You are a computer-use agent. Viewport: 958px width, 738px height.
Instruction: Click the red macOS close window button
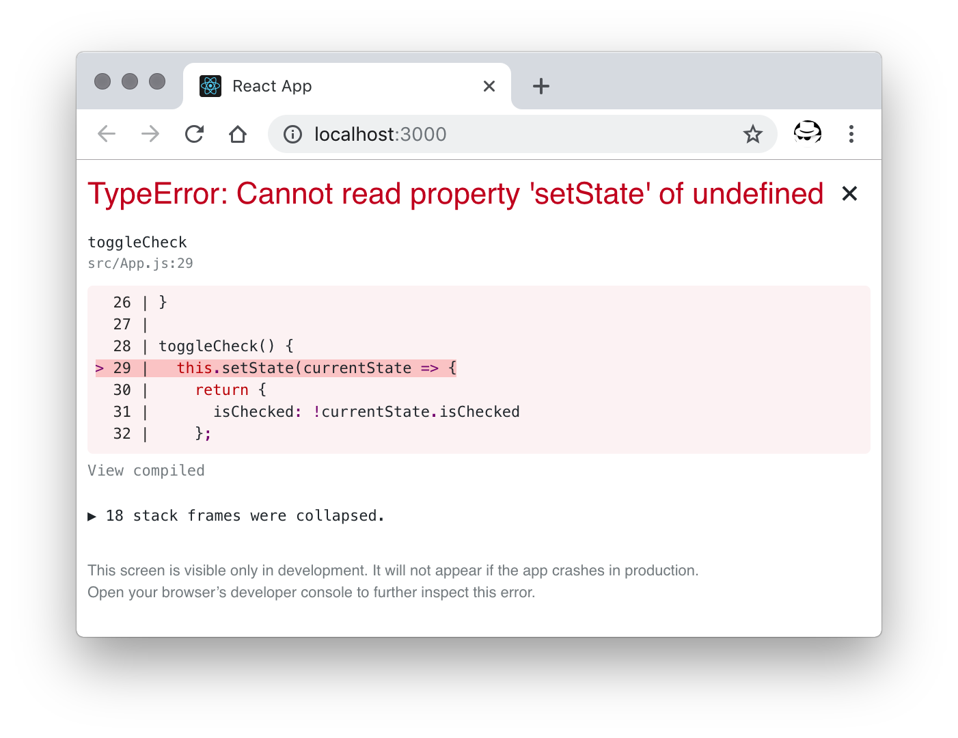pyautogui.click(x=102, y=81)
